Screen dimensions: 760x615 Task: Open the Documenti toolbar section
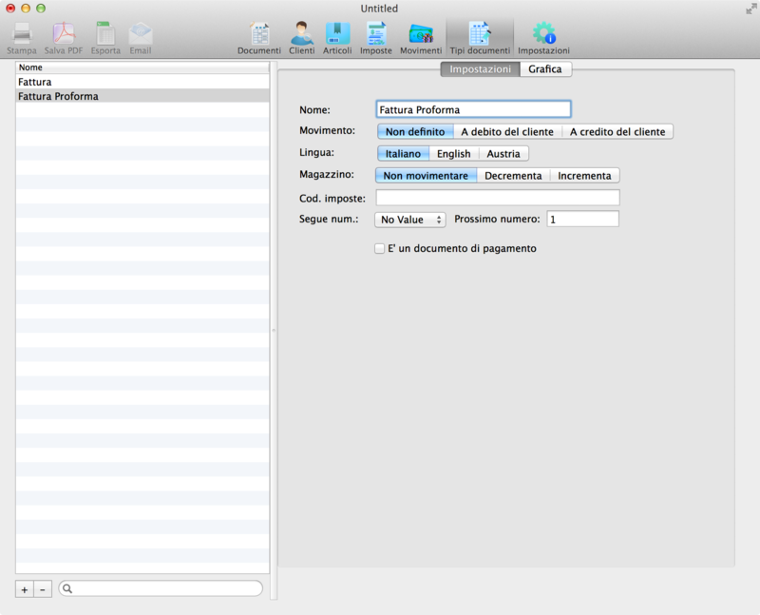tap(258, 36)
